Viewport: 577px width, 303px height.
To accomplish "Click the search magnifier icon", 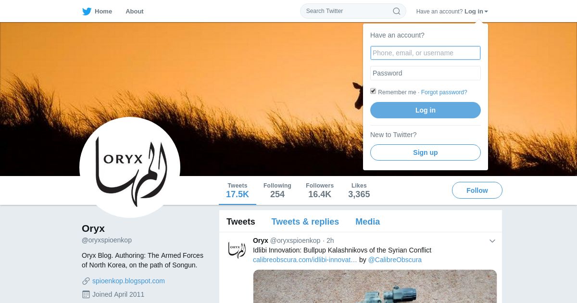I will [x=397, y=11].
